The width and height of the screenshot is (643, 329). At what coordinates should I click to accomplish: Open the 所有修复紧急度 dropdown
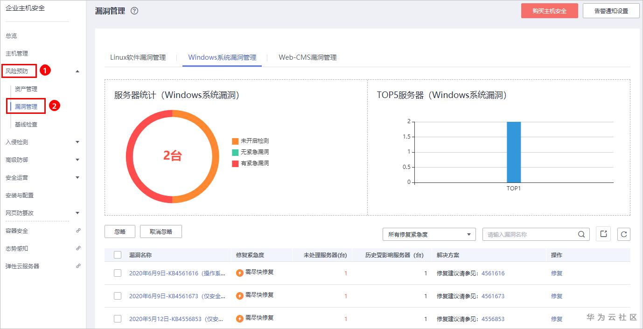click(x=428, y=234)
